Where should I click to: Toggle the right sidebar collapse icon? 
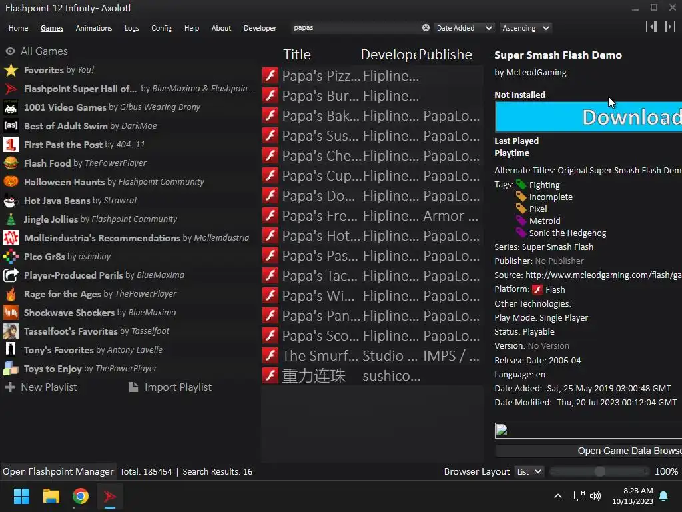pyautogui.click(x=670, y=27)
